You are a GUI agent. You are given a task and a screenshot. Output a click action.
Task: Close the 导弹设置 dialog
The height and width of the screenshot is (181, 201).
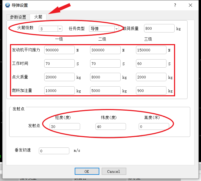pos(190,5)
